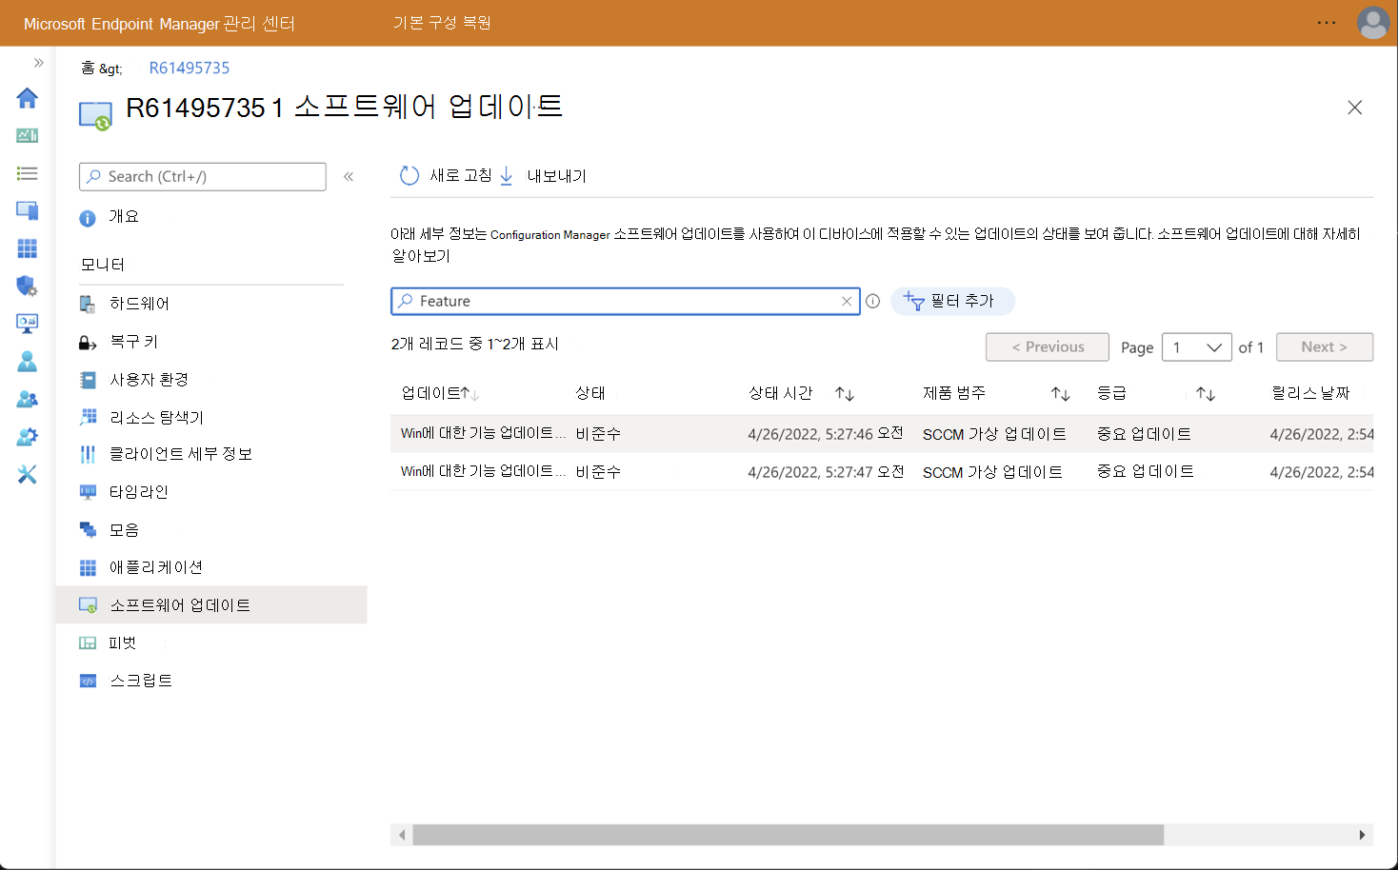The height and width of the screenshot is (870, 1398).
Task: Select the 소프트웨어 업데이트 menu item
Action: click(211, 604)
